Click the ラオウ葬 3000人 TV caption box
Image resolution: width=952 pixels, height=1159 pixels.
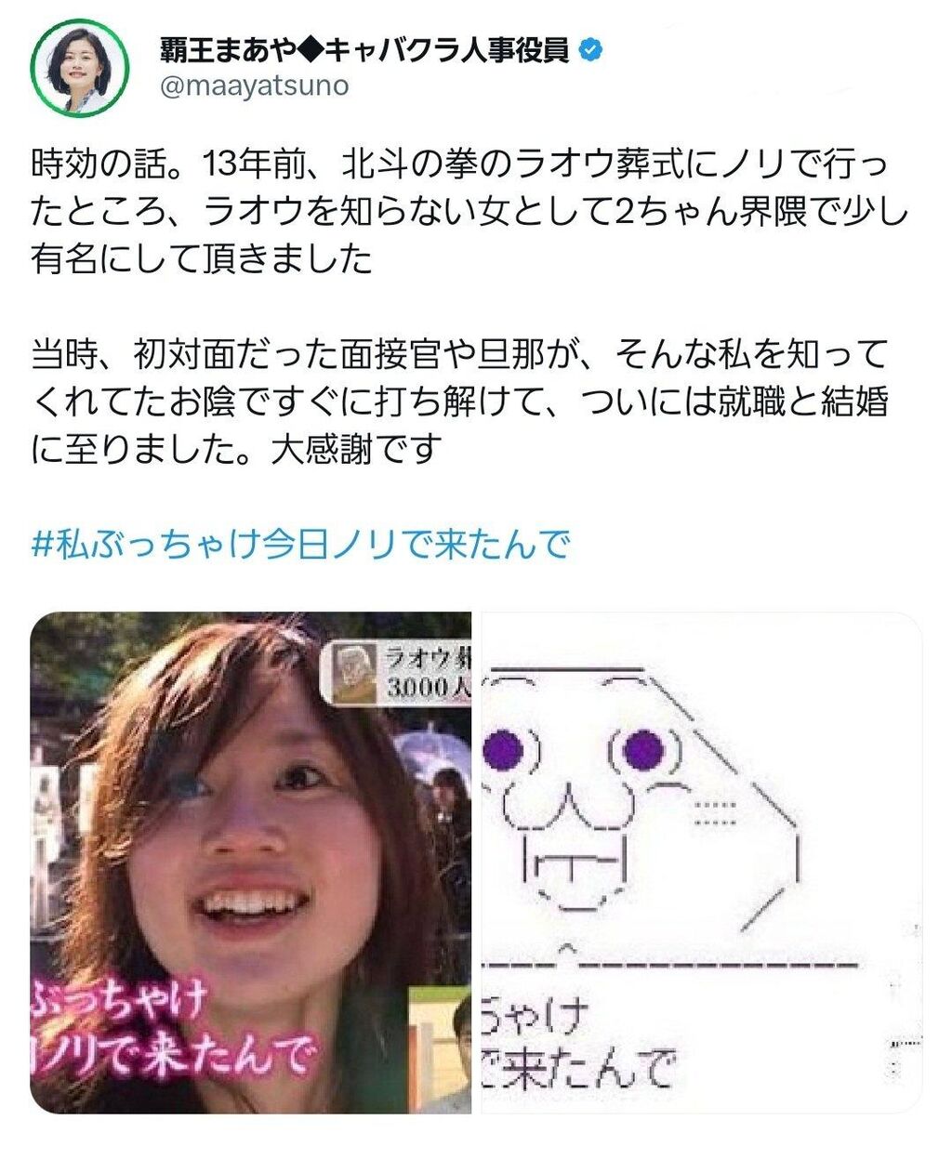pos(397,674)
